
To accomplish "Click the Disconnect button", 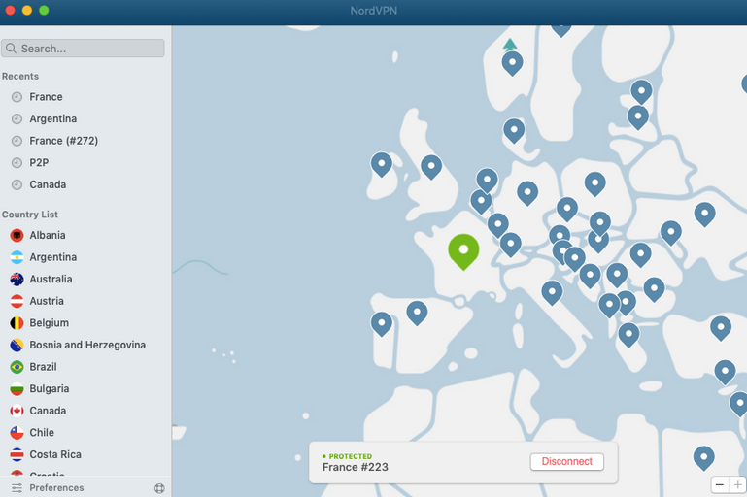I will tap(567, 461).
